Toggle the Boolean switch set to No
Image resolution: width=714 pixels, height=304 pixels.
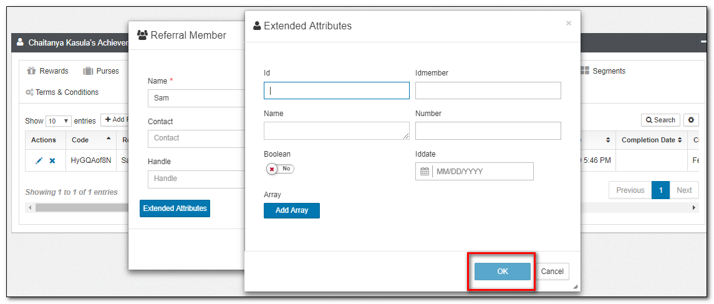point(280,169)
